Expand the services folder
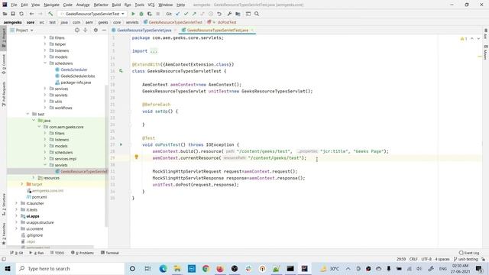 45,89
